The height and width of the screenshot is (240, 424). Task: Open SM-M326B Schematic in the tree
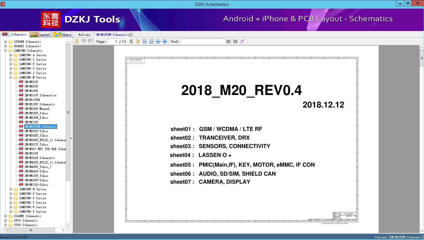40,158
